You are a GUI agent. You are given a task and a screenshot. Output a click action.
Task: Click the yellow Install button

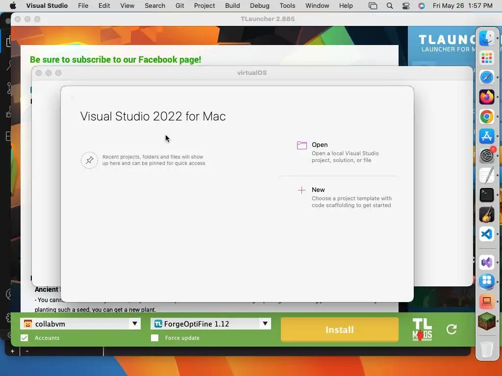tap(340, 329)
